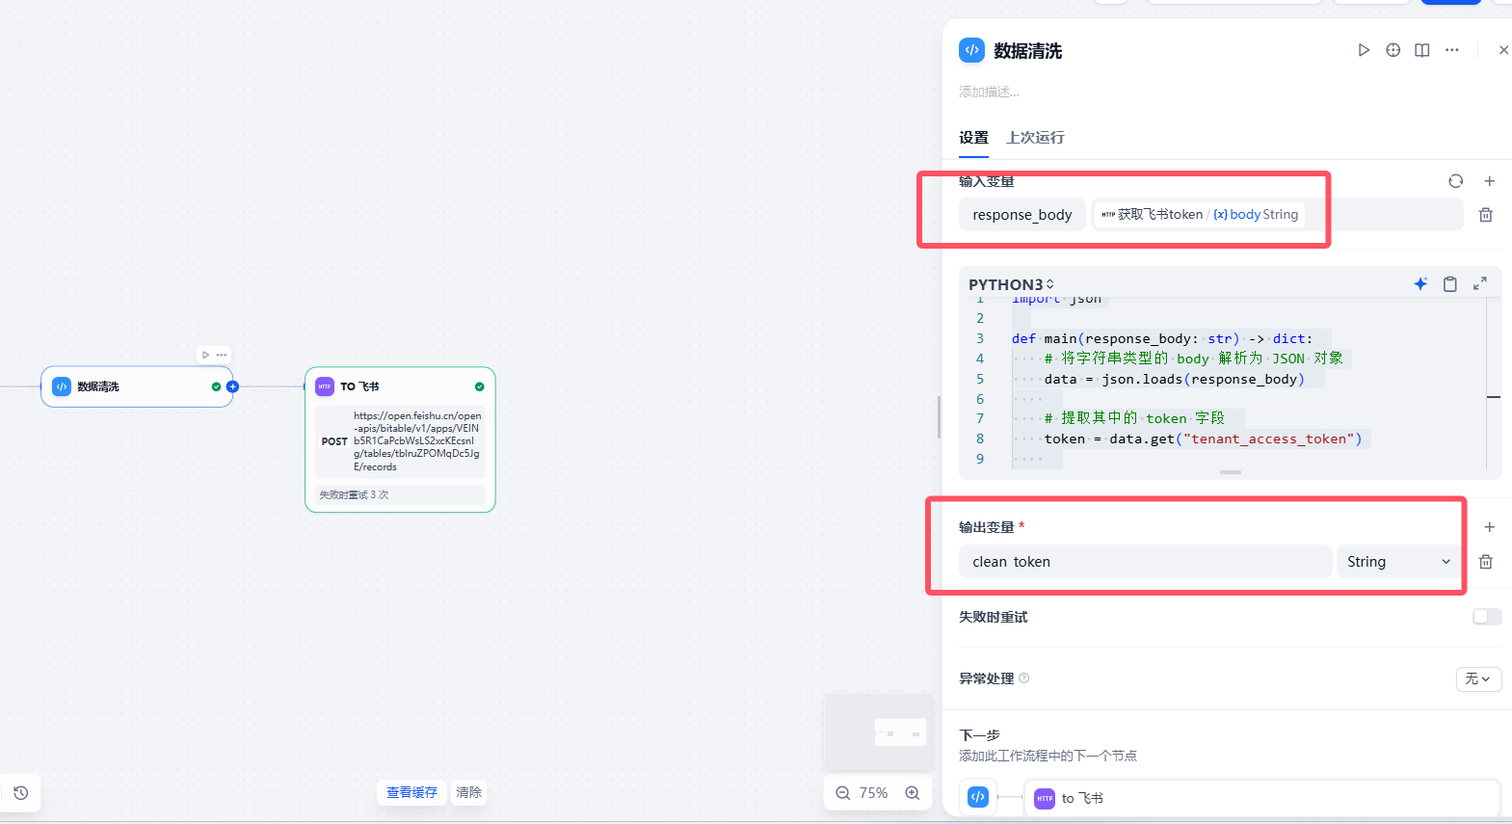Select the 数据清洗 node on the canvas

click(137, 386)
